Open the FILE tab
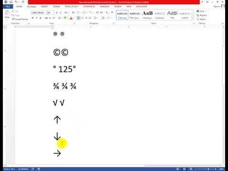Image resolution: width=228 pixels, height=171 pixels. (8, 7)
